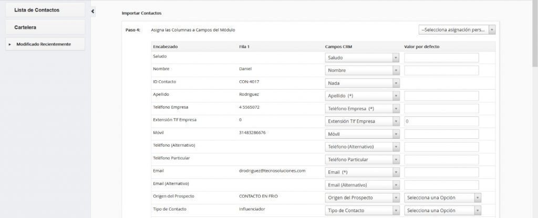Open the Selecciona asignación personalizada dropdown

pos(457,30)
